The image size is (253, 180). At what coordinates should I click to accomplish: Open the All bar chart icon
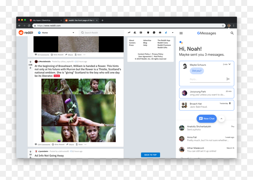coord(135,32)
